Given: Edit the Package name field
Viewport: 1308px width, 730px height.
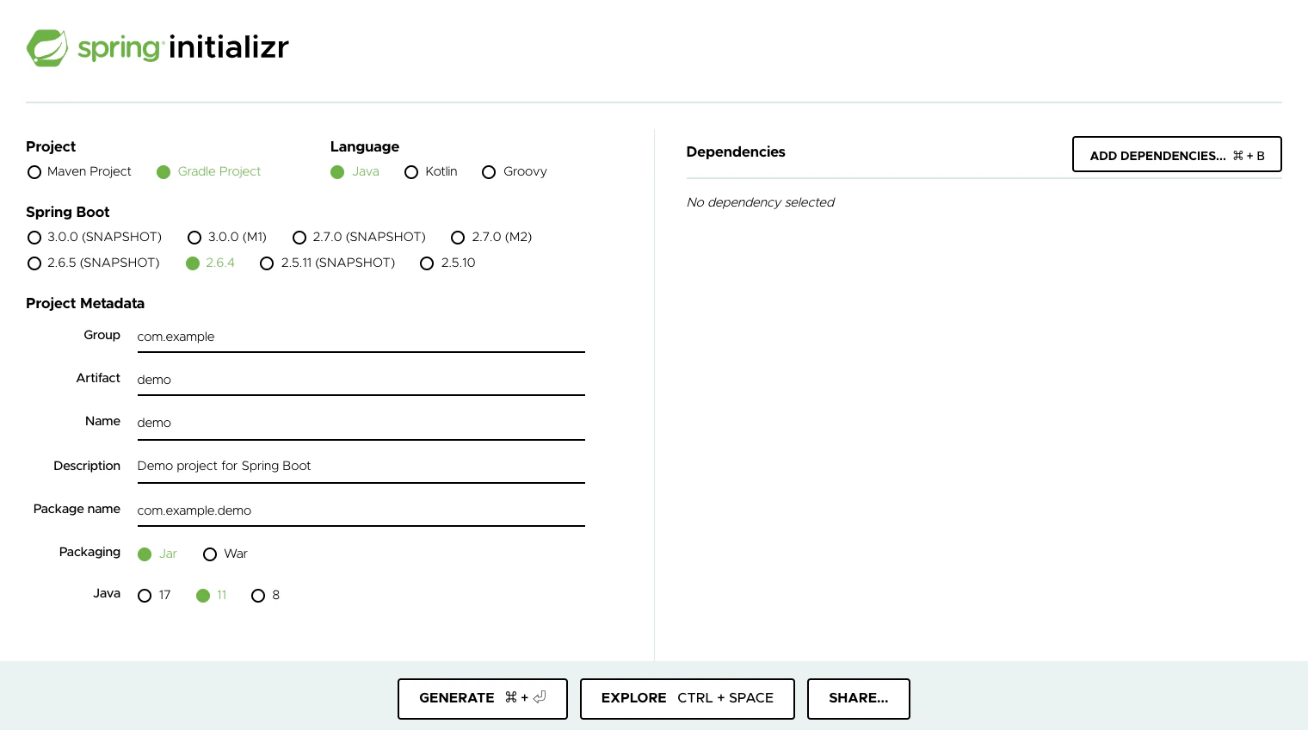Looking at the screenshot, I should [x=361, y=510].
